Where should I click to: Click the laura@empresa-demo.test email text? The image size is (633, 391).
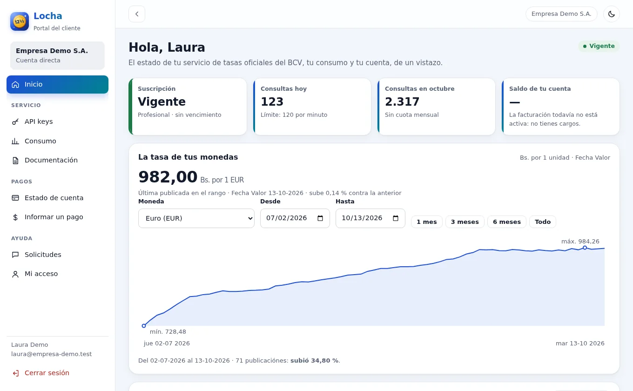pyautogui.click(x=52, y=354)
